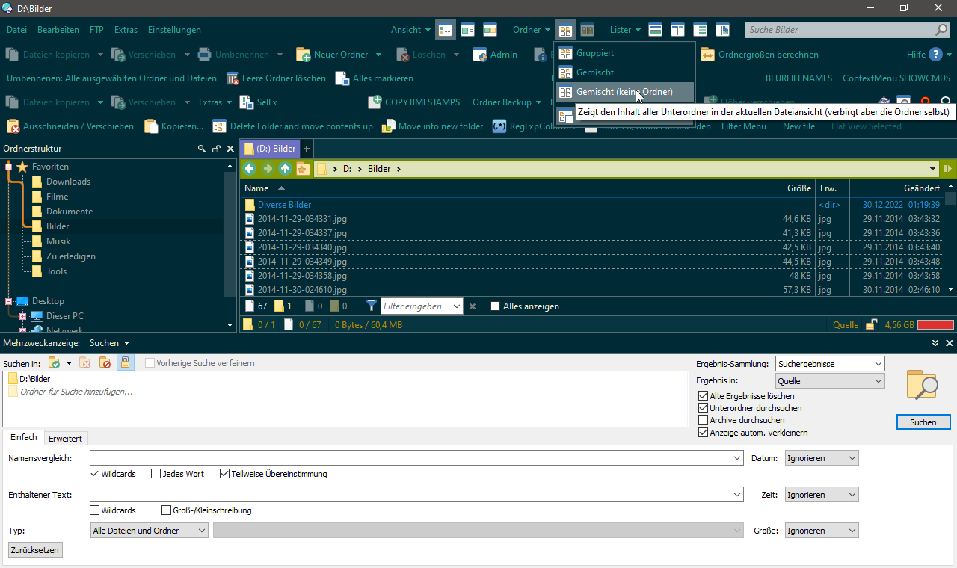Click the add search folder icon

[54, 363]
